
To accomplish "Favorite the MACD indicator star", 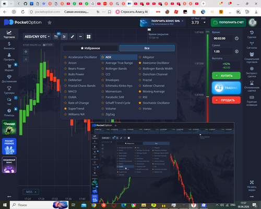I will pos(65,91).
